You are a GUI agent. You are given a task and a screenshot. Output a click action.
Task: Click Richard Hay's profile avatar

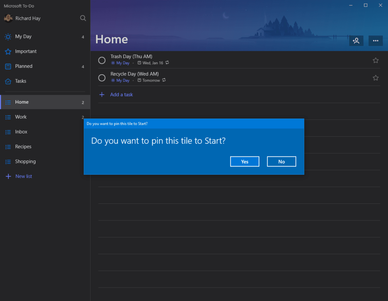coord(8,18)
